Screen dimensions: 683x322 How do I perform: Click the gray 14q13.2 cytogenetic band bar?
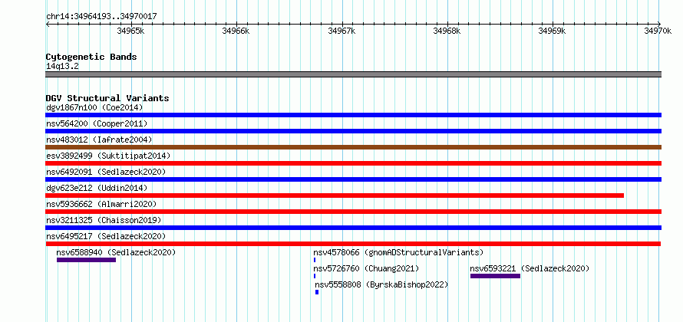coord(353,74)
